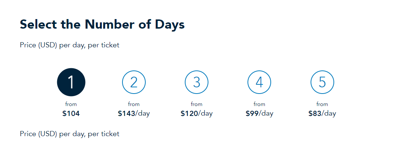Click "from" above $143/day
This screenshot has height=153, width=398.
coord(134,104)
